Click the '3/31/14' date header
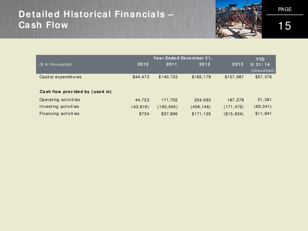 tap(260, 65)
